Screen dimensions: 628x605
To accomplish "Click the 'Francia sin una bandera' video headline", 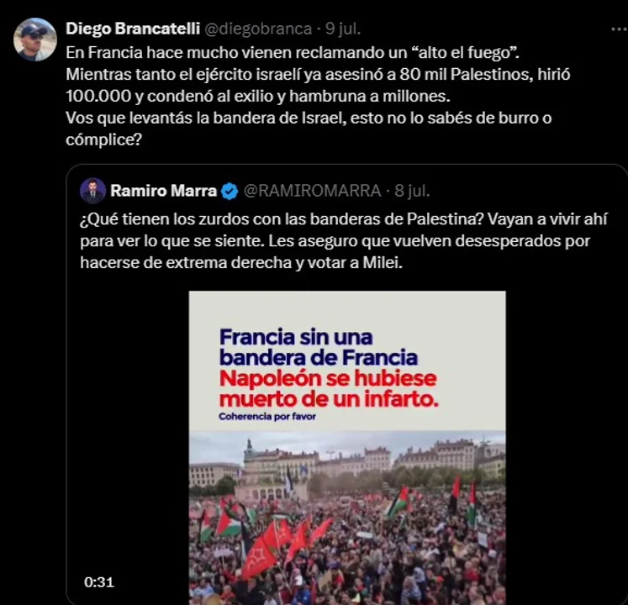I will [319, 347].
